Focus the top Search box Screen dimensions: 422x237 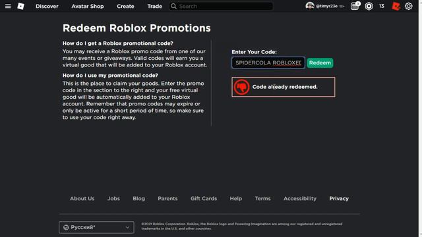221,6
